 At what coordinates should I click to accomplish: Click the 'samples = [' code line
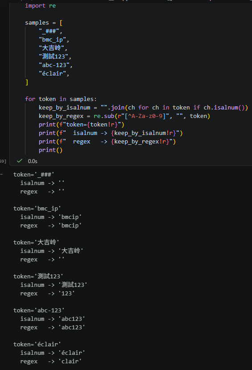click(x=44, y=23)
